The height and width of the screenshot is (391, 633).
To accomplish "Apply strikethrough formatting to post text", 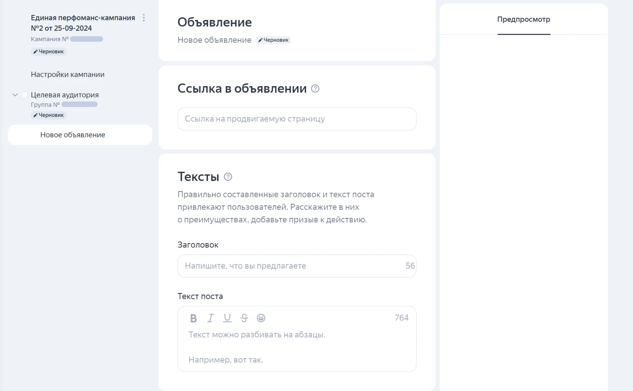I will [x=244, y=318].
